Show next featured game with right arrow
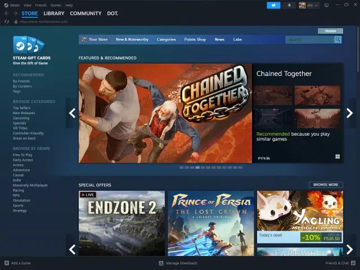 (349, 113)
